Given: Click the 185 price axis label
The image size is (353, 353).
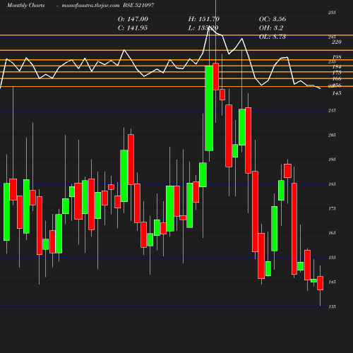Looking at the screenshot, I should tap(332, 184).
